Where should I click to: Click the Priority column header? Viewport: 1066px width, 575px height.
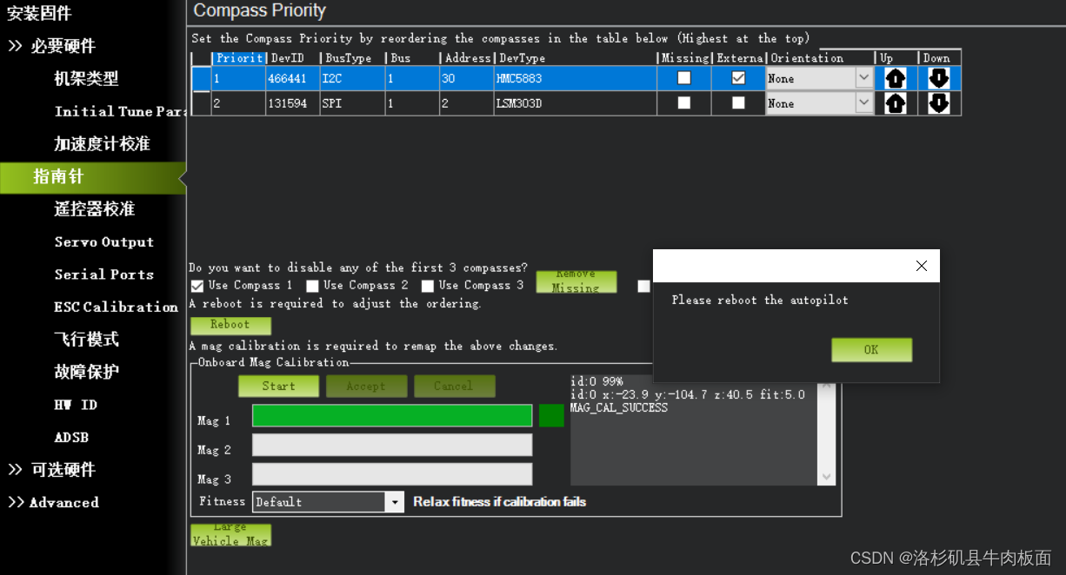(x=239, y=58)
